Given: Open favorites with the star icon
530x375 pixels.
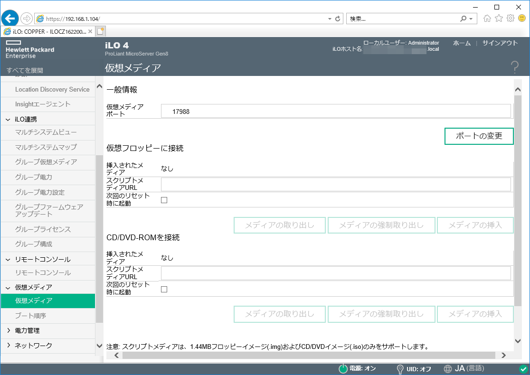Looking at the screenshot, I should 499,18.
